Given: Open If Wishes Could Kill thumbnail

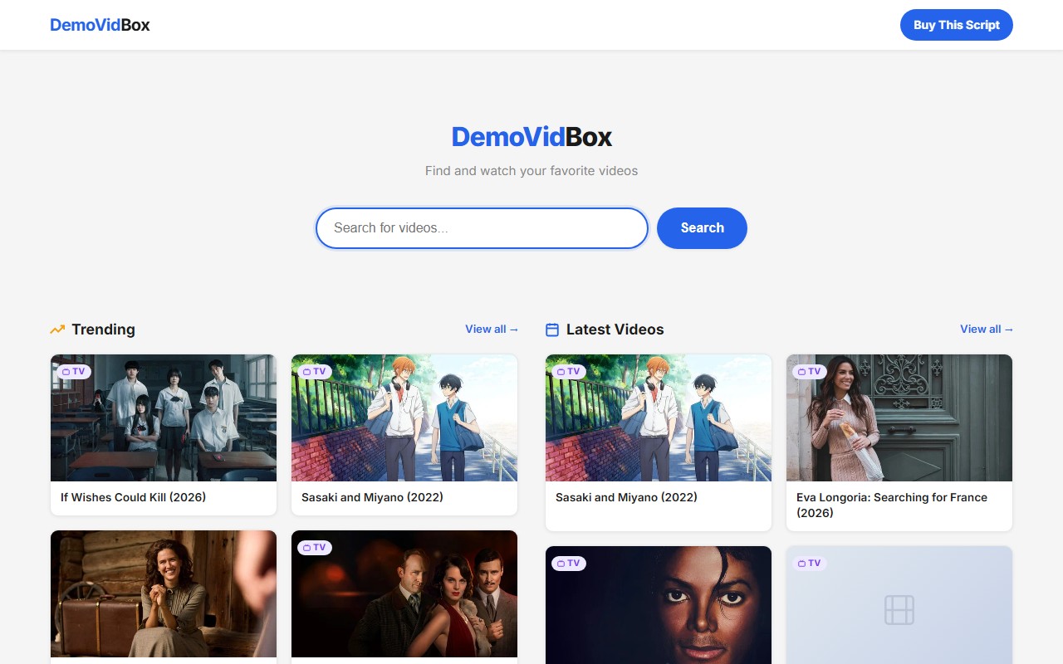Looking at the screenshot, I should pos(164,418).
